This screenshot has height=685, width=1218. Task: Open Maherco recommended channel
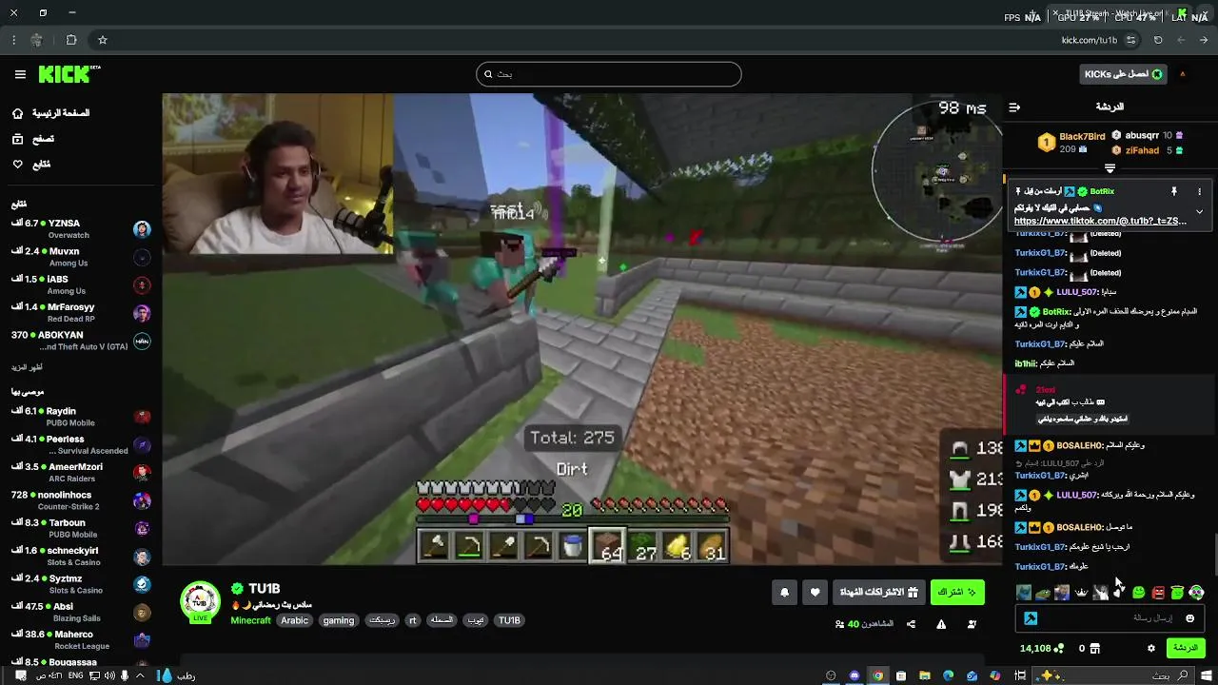(81, 639)
